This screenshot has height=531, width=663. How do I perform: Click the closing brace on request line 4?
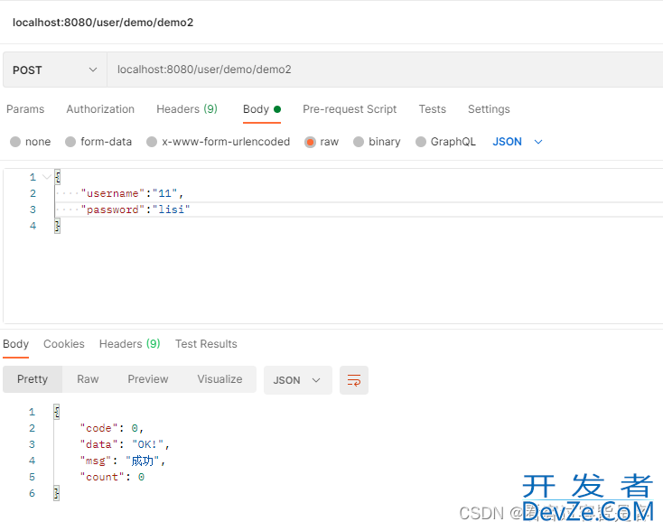click(58, 226)
